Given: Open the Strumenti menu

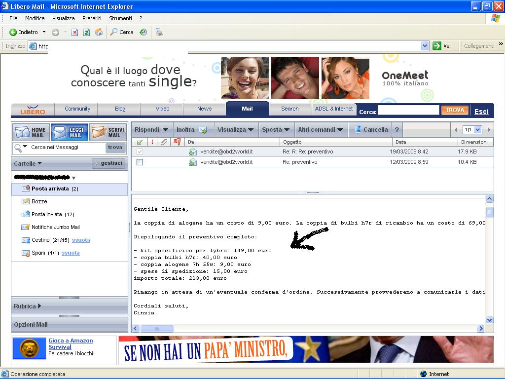Looking at the screenshot, I should [120, 18].
